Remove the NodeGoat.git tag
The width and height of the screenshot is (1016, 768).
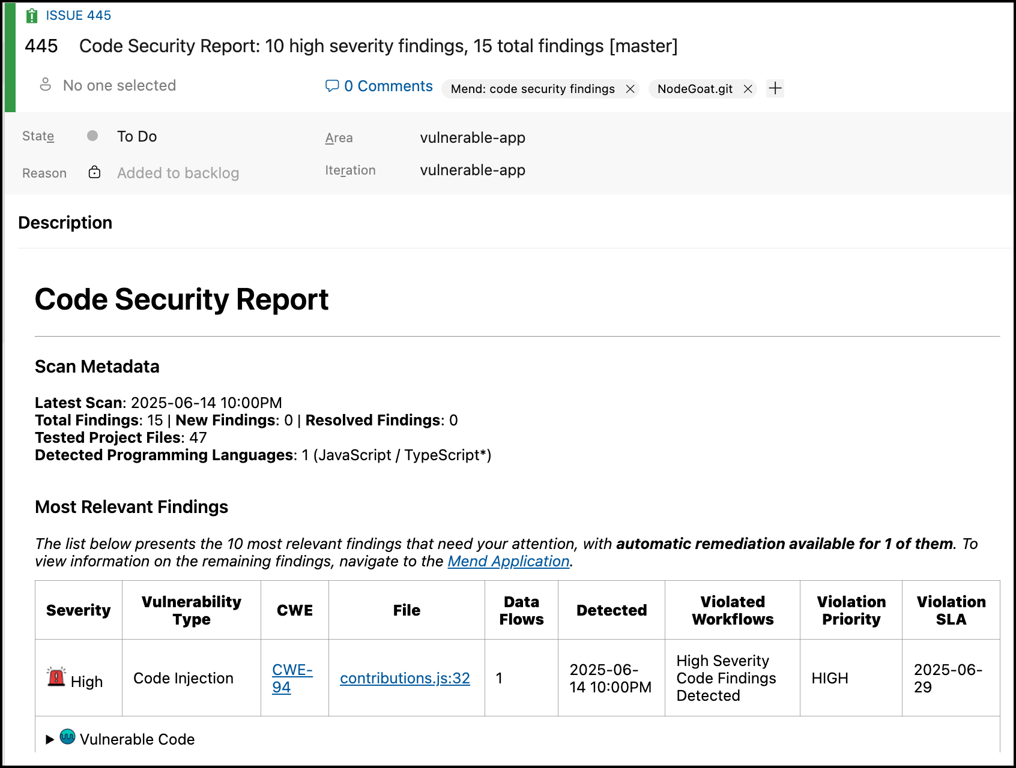point(748,89)
